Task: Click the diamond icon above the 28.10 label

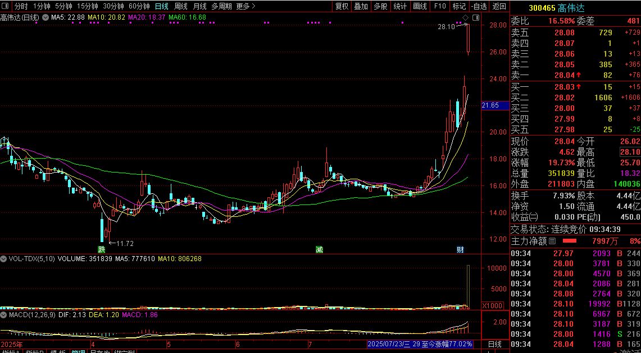Action: click(x=465, y=17)
